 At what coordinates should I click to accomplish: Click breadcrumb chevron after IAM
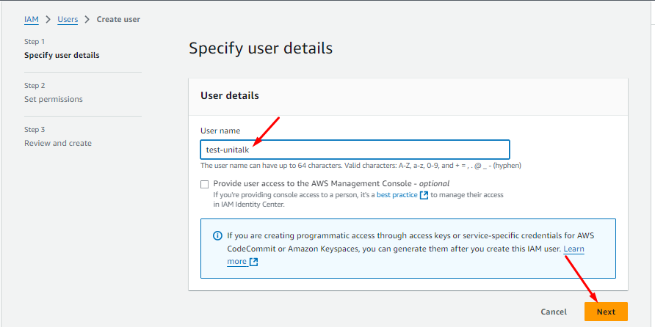point(48,19)
